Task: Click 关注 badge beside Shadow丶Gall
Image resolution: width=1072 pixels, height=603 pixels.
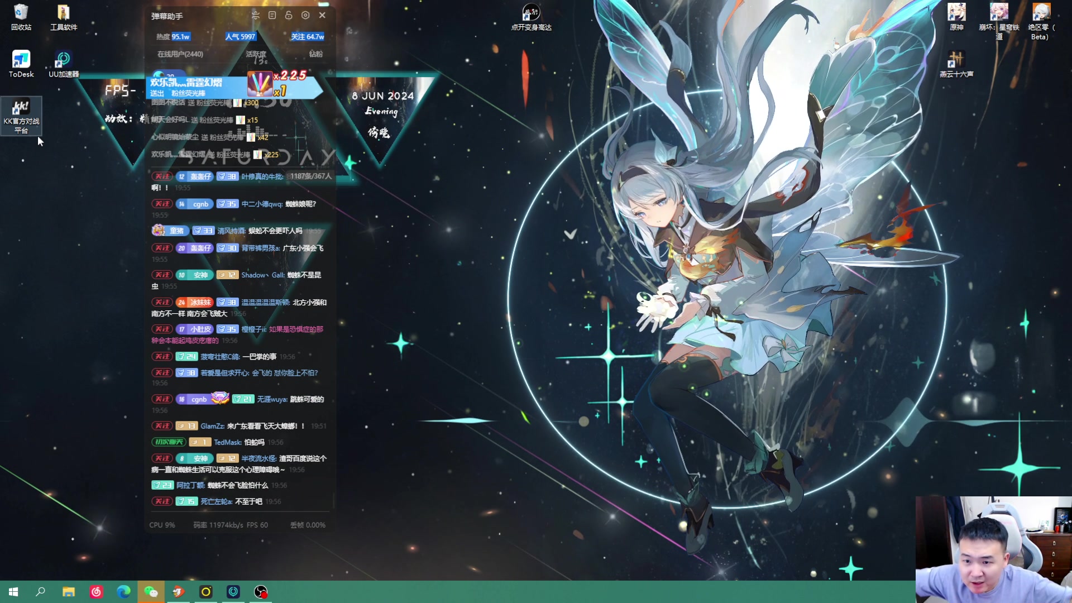Action: tap(162, 275)
